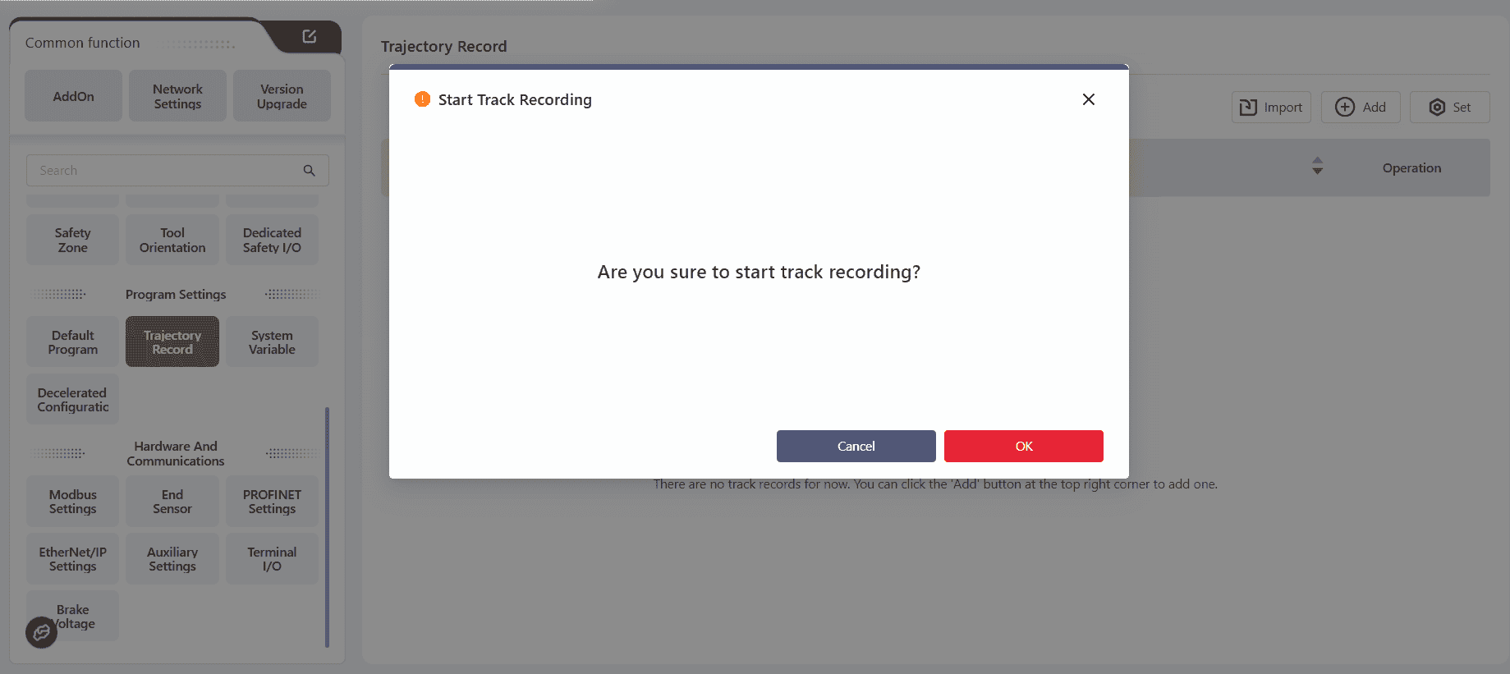Image resolution: width=1510 pixels, height=674 pixels.
Task: Click the round link icon at bottom-left
Action: (x=41, y=632)
